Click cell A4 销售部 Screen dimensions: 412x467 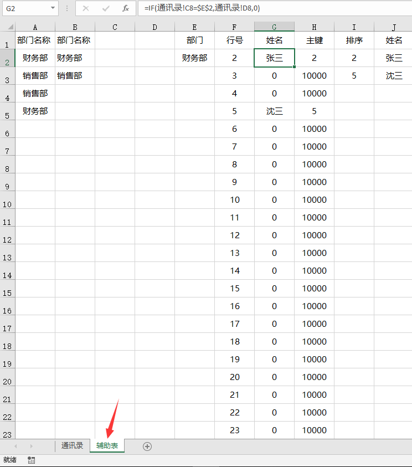pyautogui.click(x=35, y=94)
